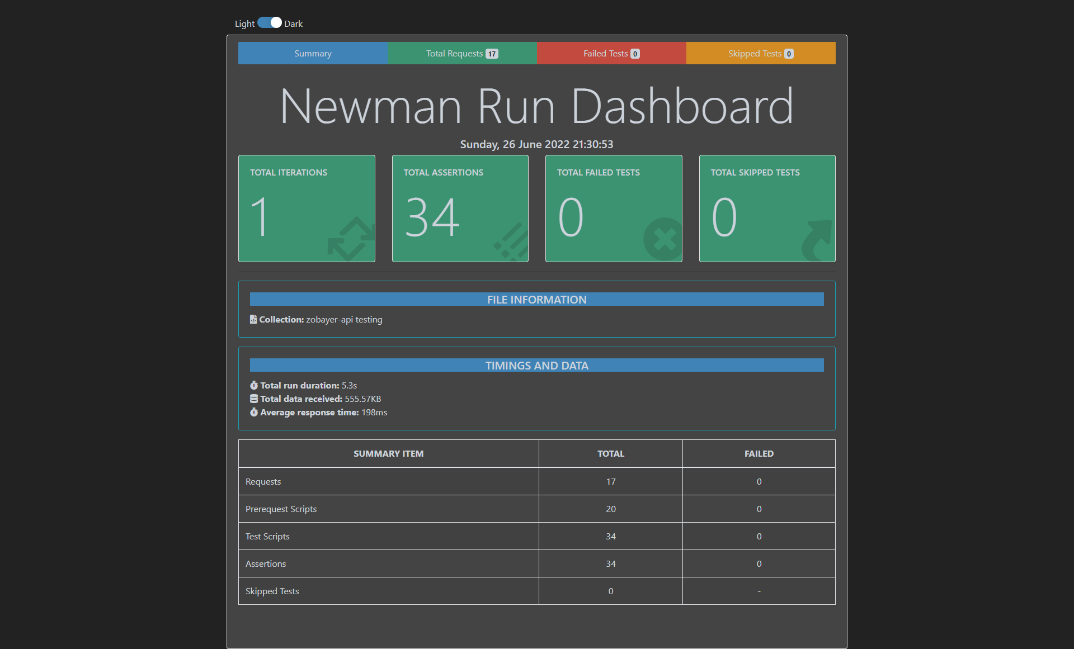Click the FILE INFORMATION header bar
Image resolution: width=1074 pixels, height=649 pixels.
pos(536,299)
